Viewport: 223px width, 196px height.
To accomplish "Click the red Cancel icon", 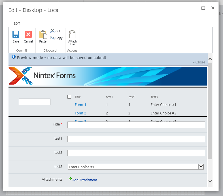I will coord(28,34).
